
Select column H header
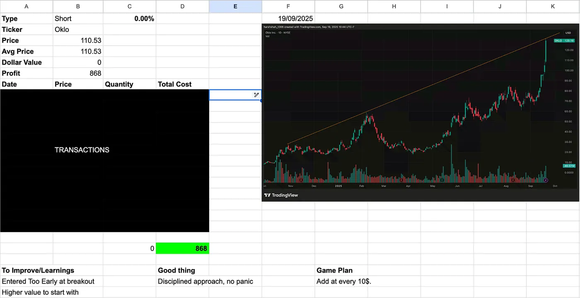(x=394, y=6)
